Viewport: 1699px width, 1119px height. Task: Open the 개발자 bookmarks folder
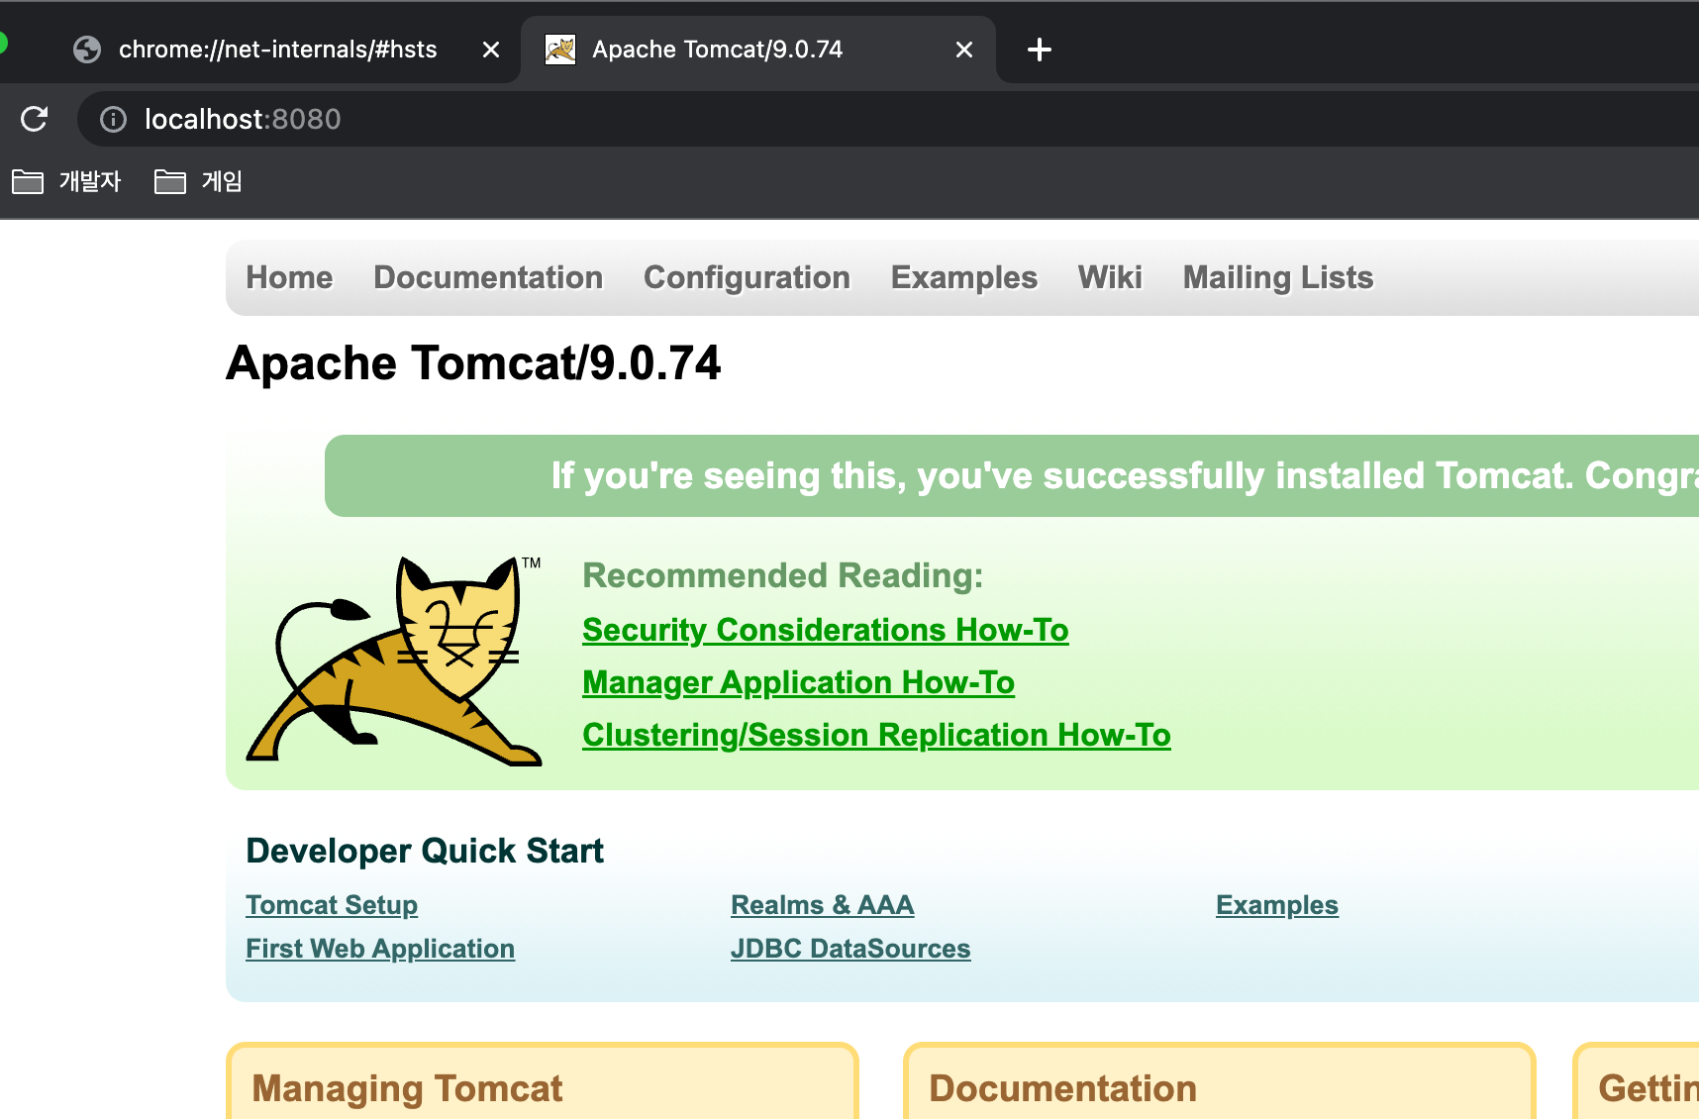[66, 181]
